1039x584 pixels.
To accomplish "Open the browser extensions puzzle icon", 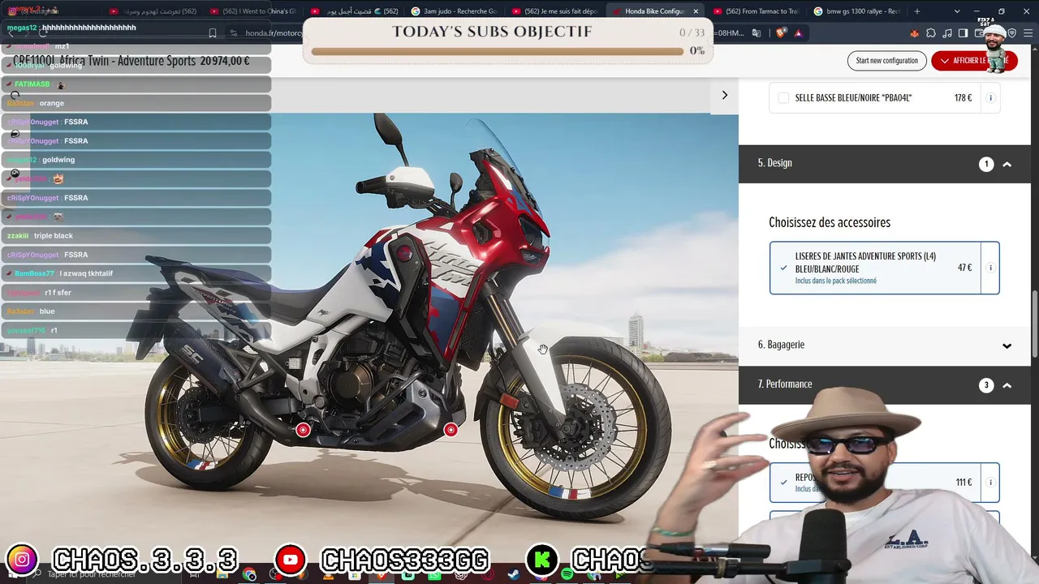I will [930, 33].
